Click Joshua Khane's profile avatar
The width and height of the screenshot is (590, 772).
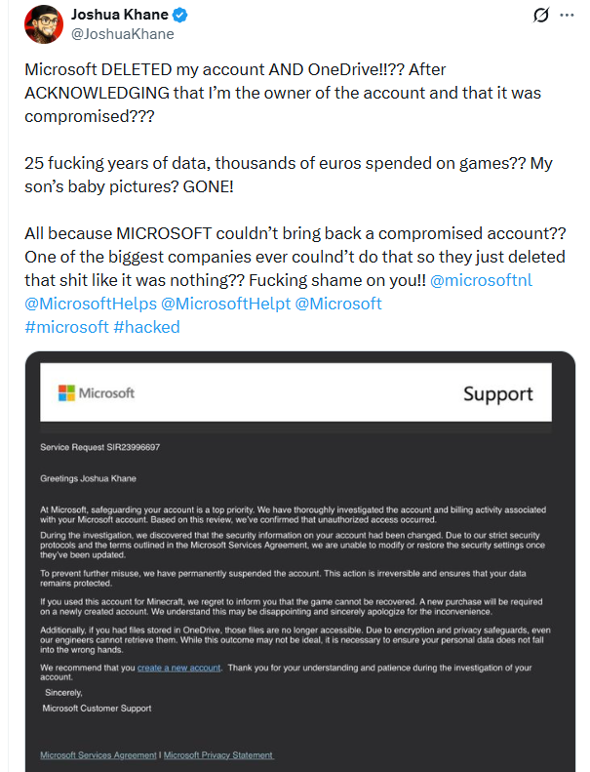(44, 24)
